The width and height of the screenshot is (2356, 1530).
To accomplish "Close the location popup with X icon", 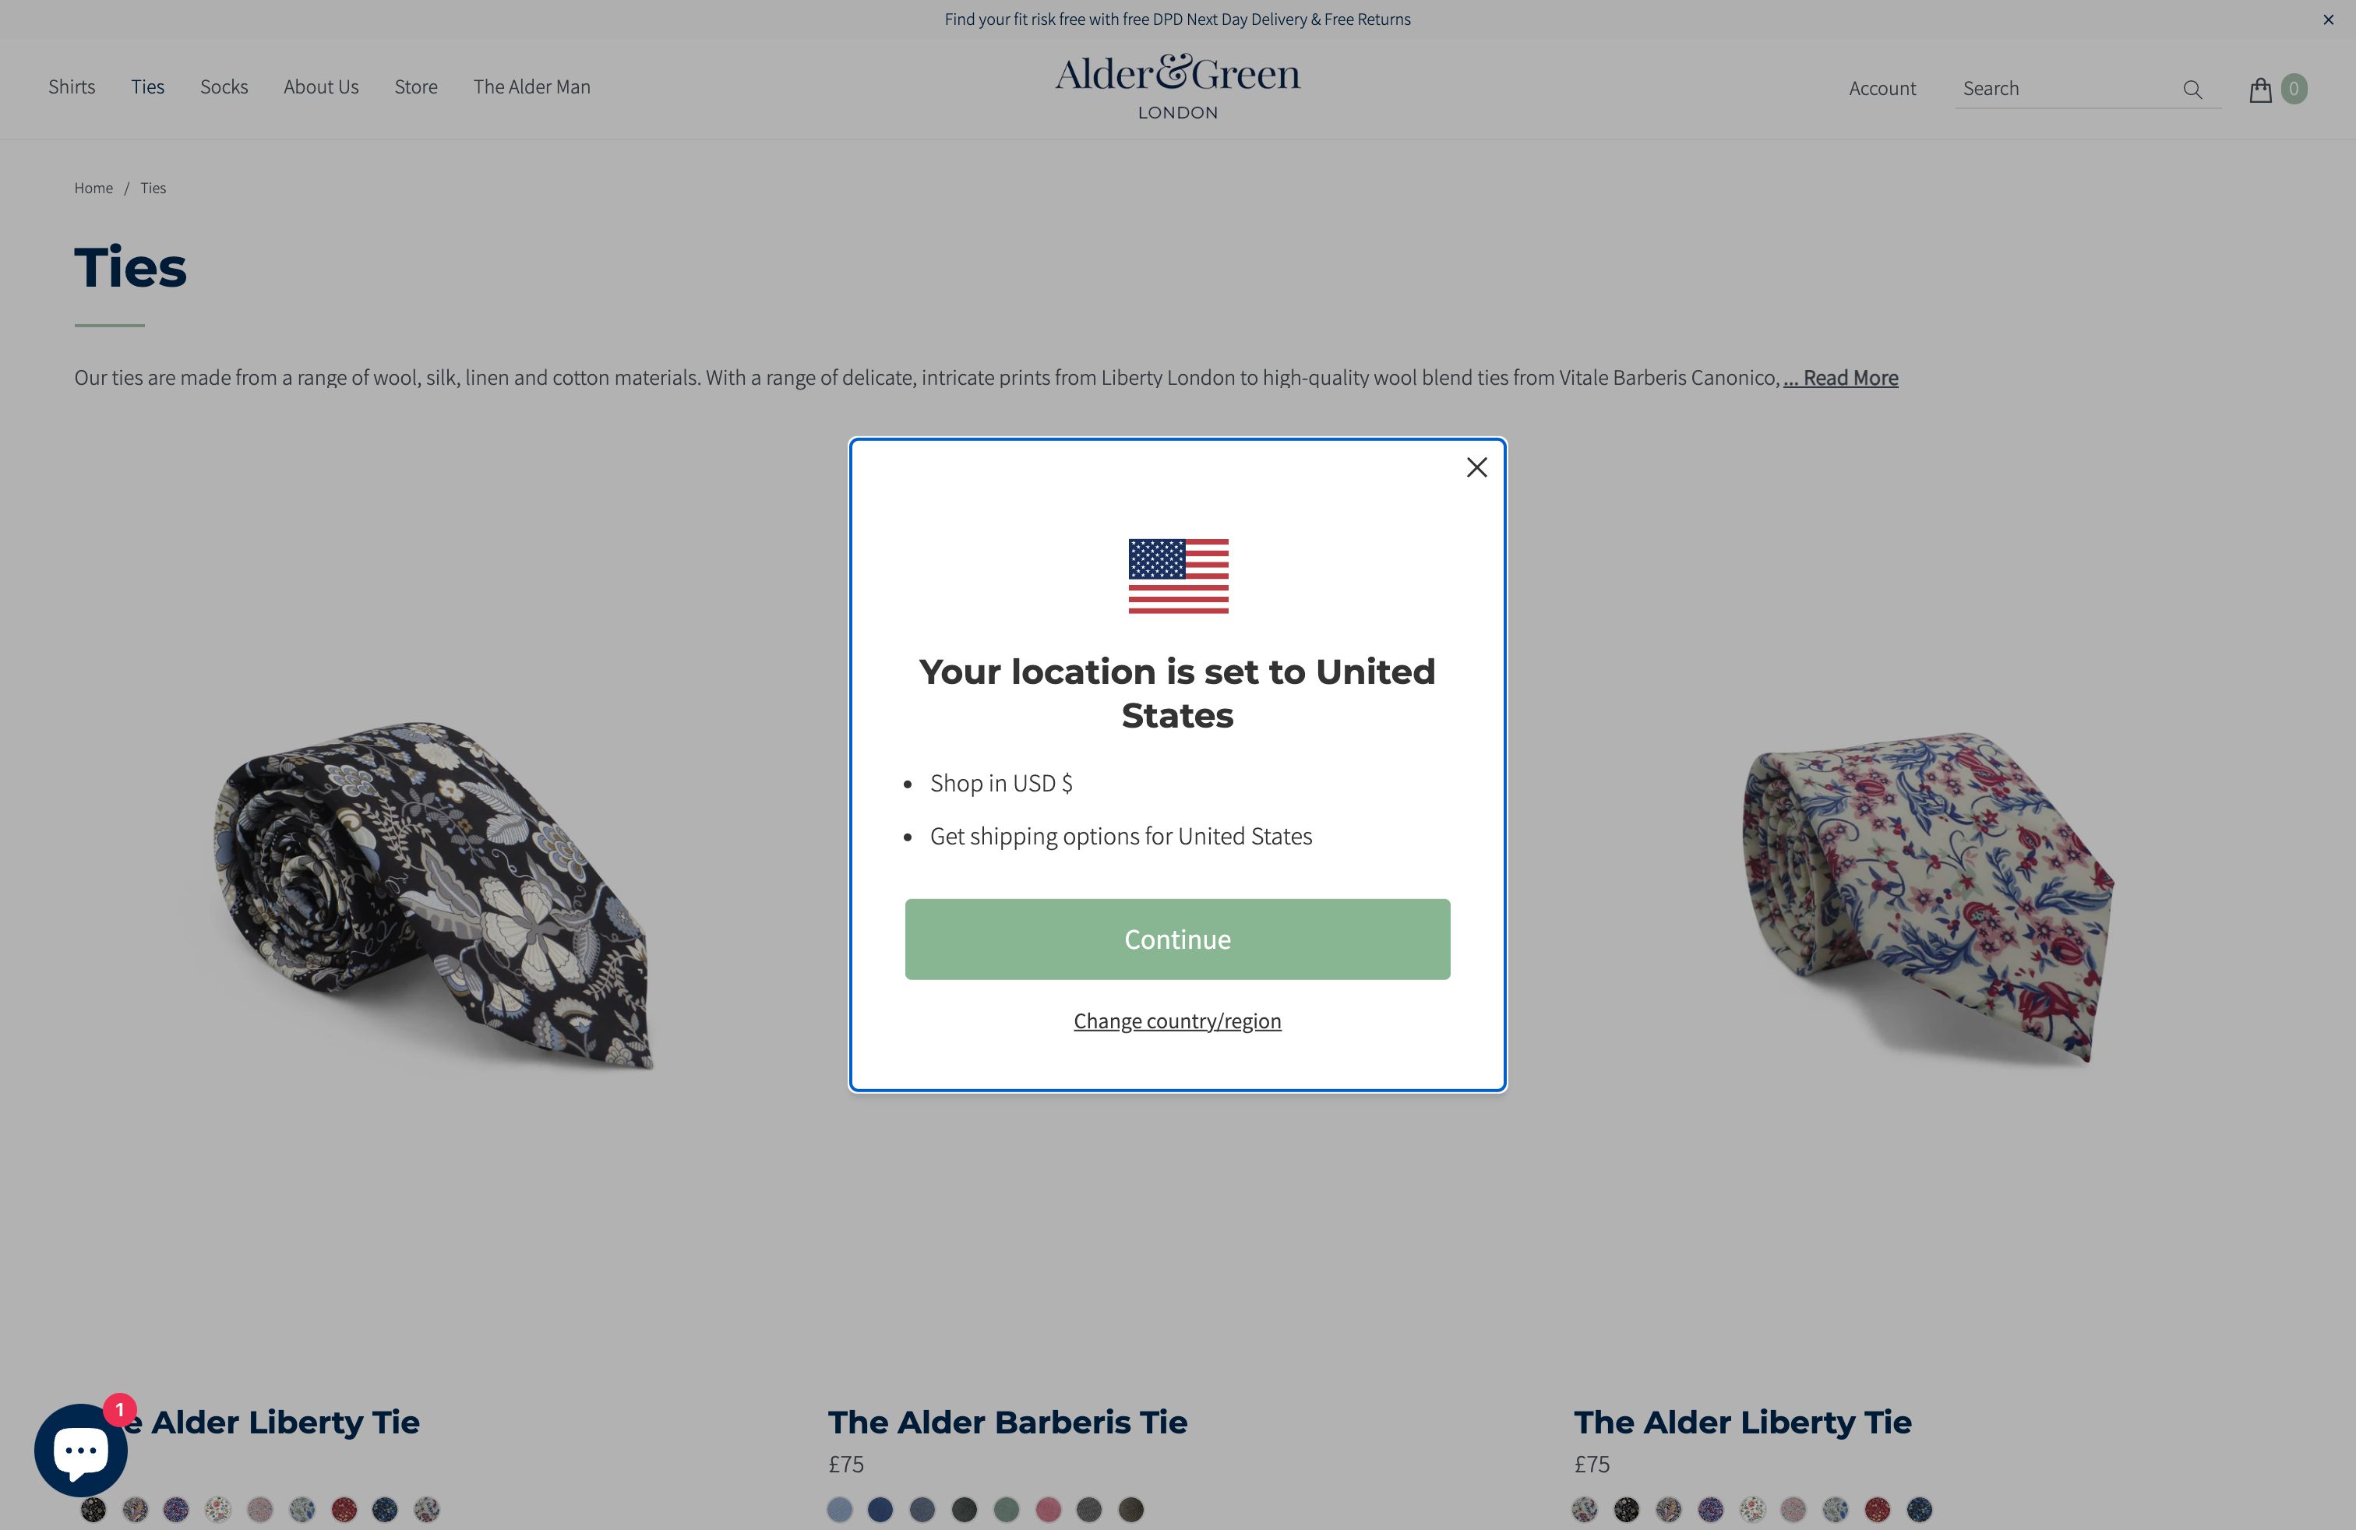I will click(x=1476, y=467).
